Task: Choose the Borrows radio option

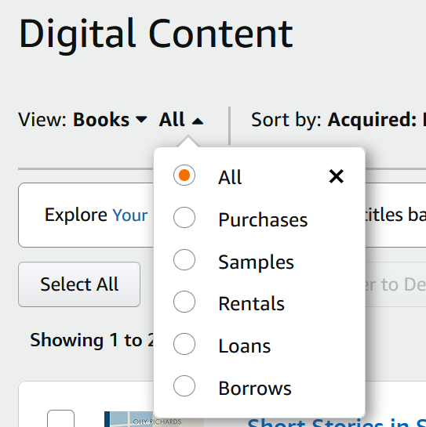Action: [x=184, y=386]
